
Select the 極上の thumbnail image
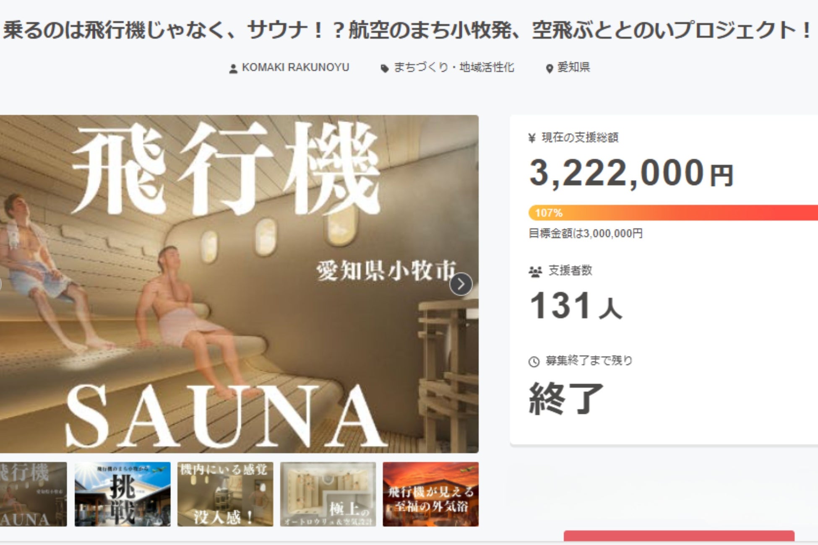click(328, 494)
